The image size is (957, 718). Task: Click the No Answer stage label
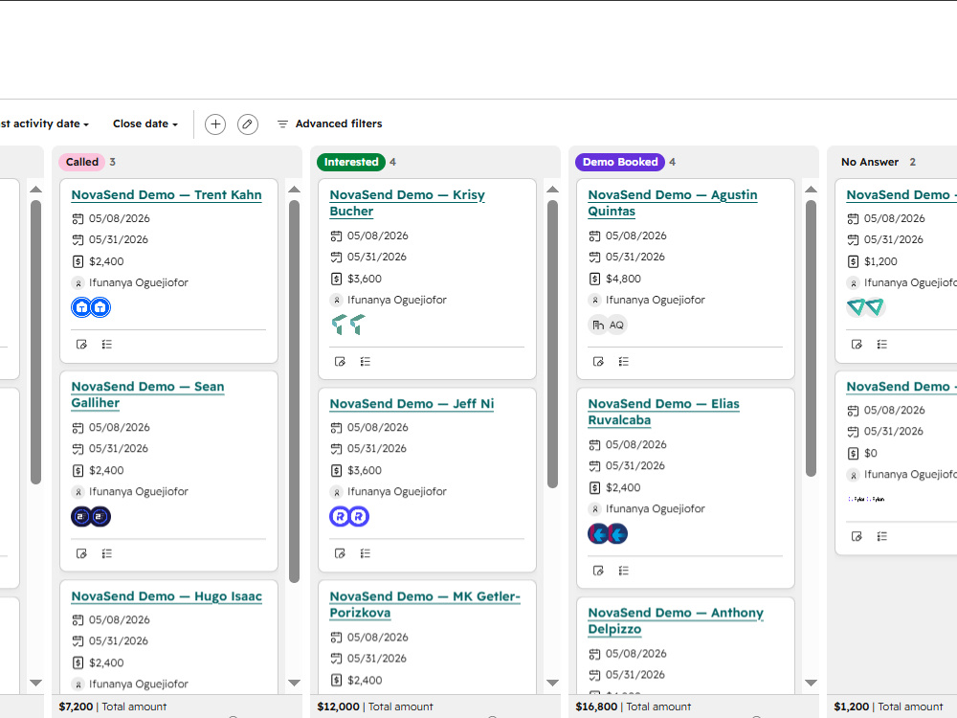pyautogui.click(x=870, y=162)
